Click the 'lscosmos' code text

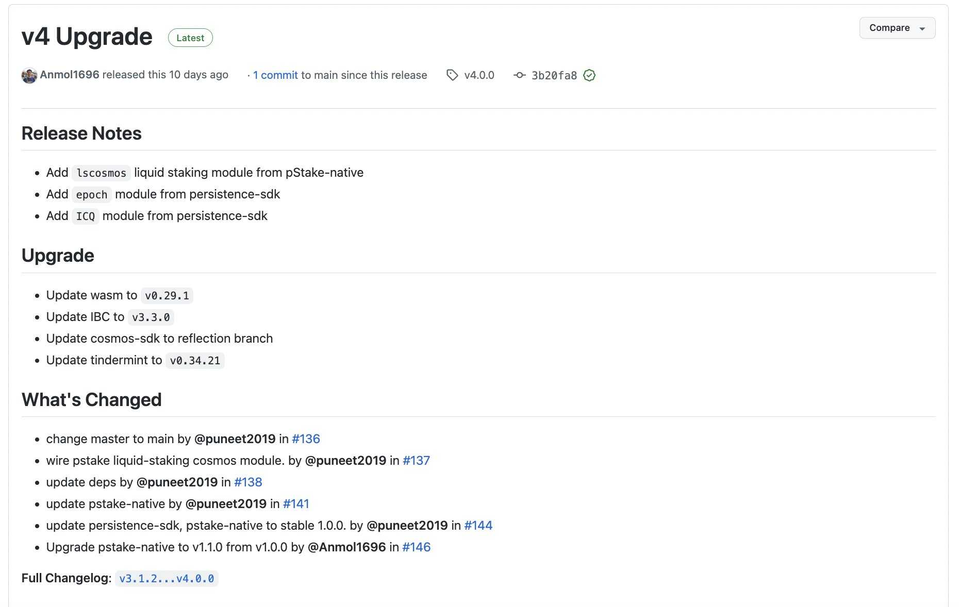pyautogui.click(x=101, y=173)
